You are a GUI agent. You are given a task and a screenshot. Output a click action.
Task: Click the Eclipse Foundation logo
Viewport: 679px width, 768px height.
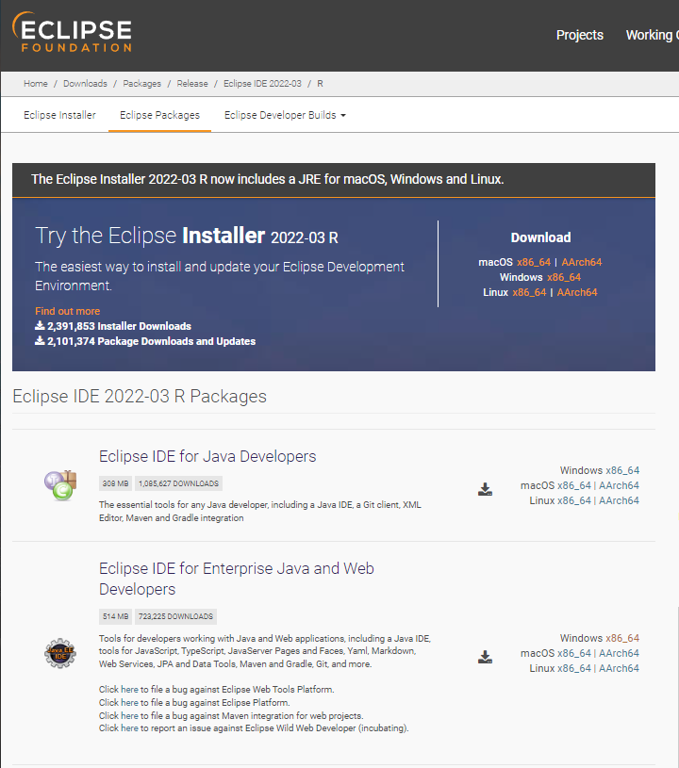(72, 32)
